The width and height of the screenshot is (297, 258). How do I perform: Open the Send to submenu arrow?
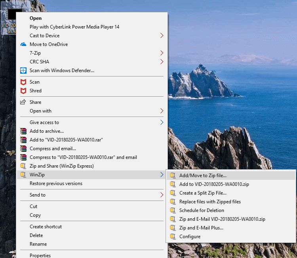point(162,195)
